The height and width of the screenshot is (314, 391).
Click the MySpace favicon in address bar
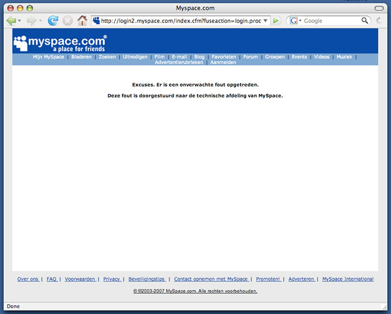coord(96,21)
